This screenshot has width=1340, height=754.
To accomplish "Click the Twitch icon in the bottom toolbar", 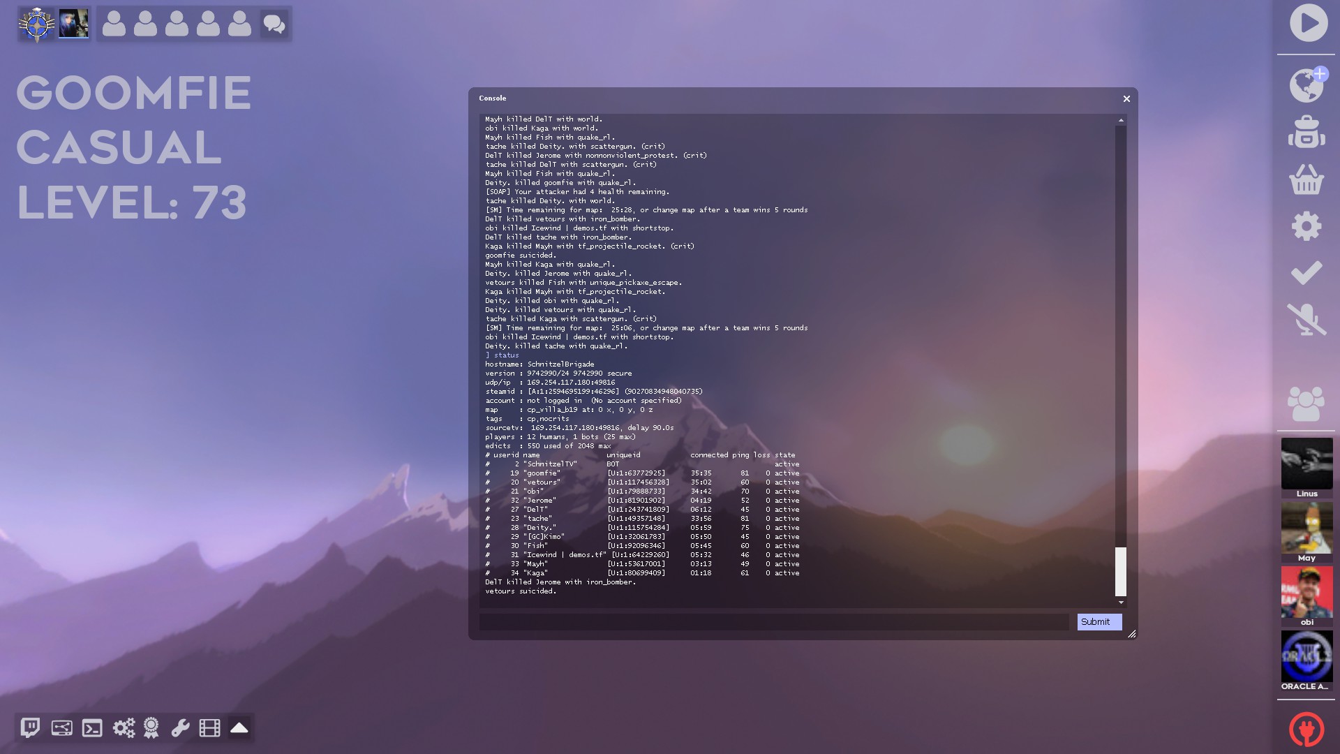I will click(30, 728).
